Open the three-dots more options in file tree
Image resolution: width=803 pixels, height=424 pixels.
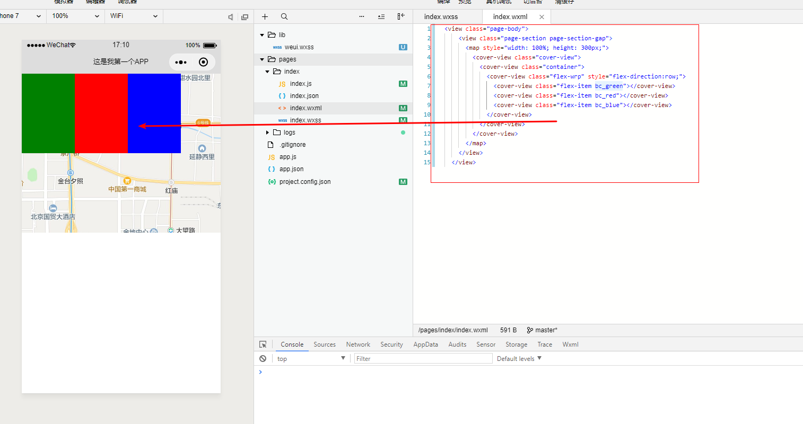pyautogui.click(x=362, y=16)
